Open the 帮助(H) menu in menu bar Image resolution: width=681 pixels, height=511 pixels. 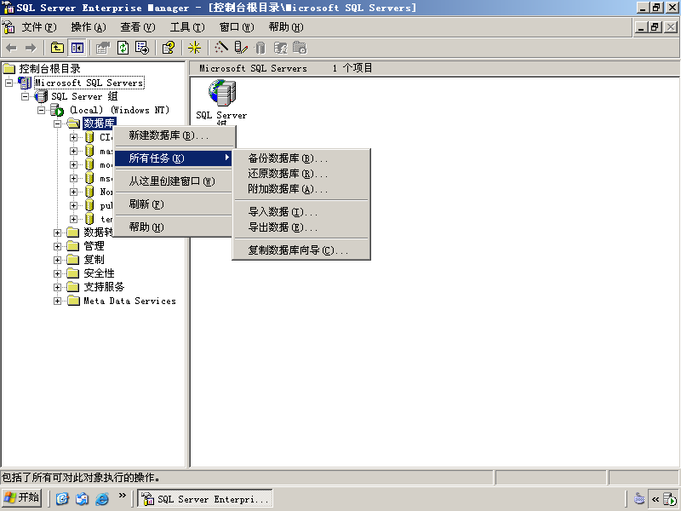[286, 27]
